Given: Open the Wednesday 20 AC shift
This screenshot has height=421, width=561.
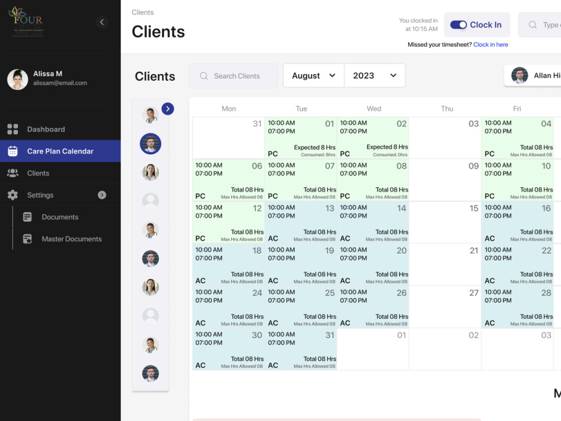Looking at the screenshot, I should (x=373, y=264).
